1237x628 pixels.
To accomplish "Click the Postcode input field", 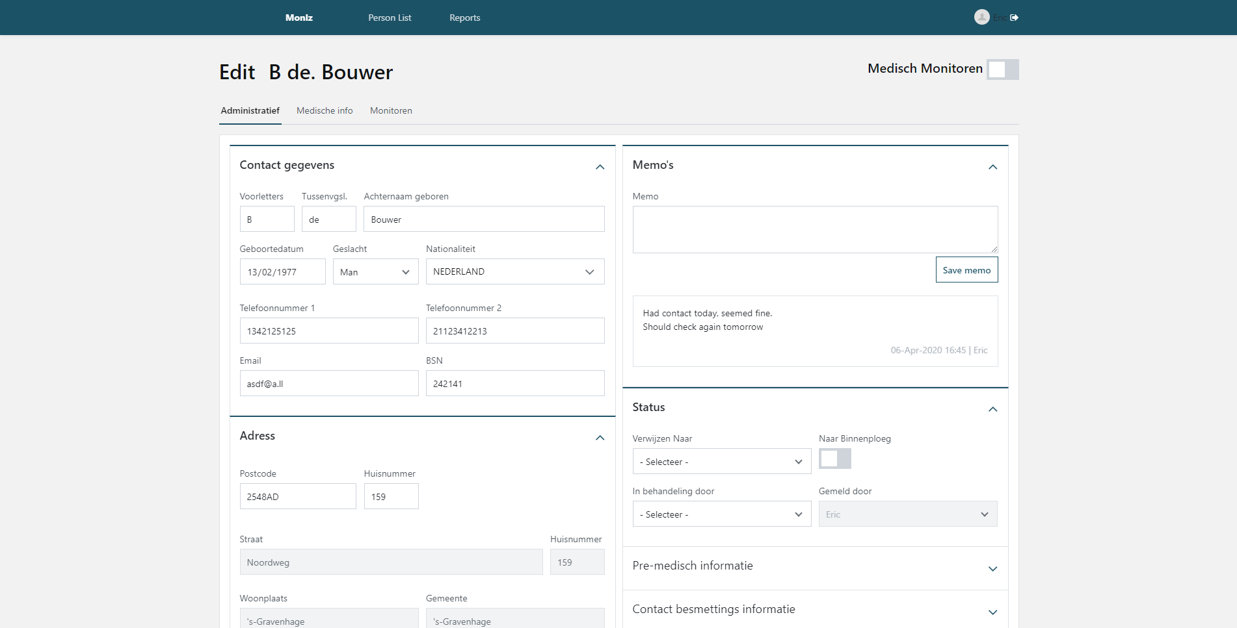I will pyautogui.click(x=298, y=496).
